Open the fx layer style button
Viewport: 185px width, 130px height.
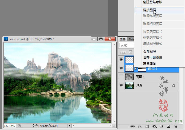(x=140, y=126)
